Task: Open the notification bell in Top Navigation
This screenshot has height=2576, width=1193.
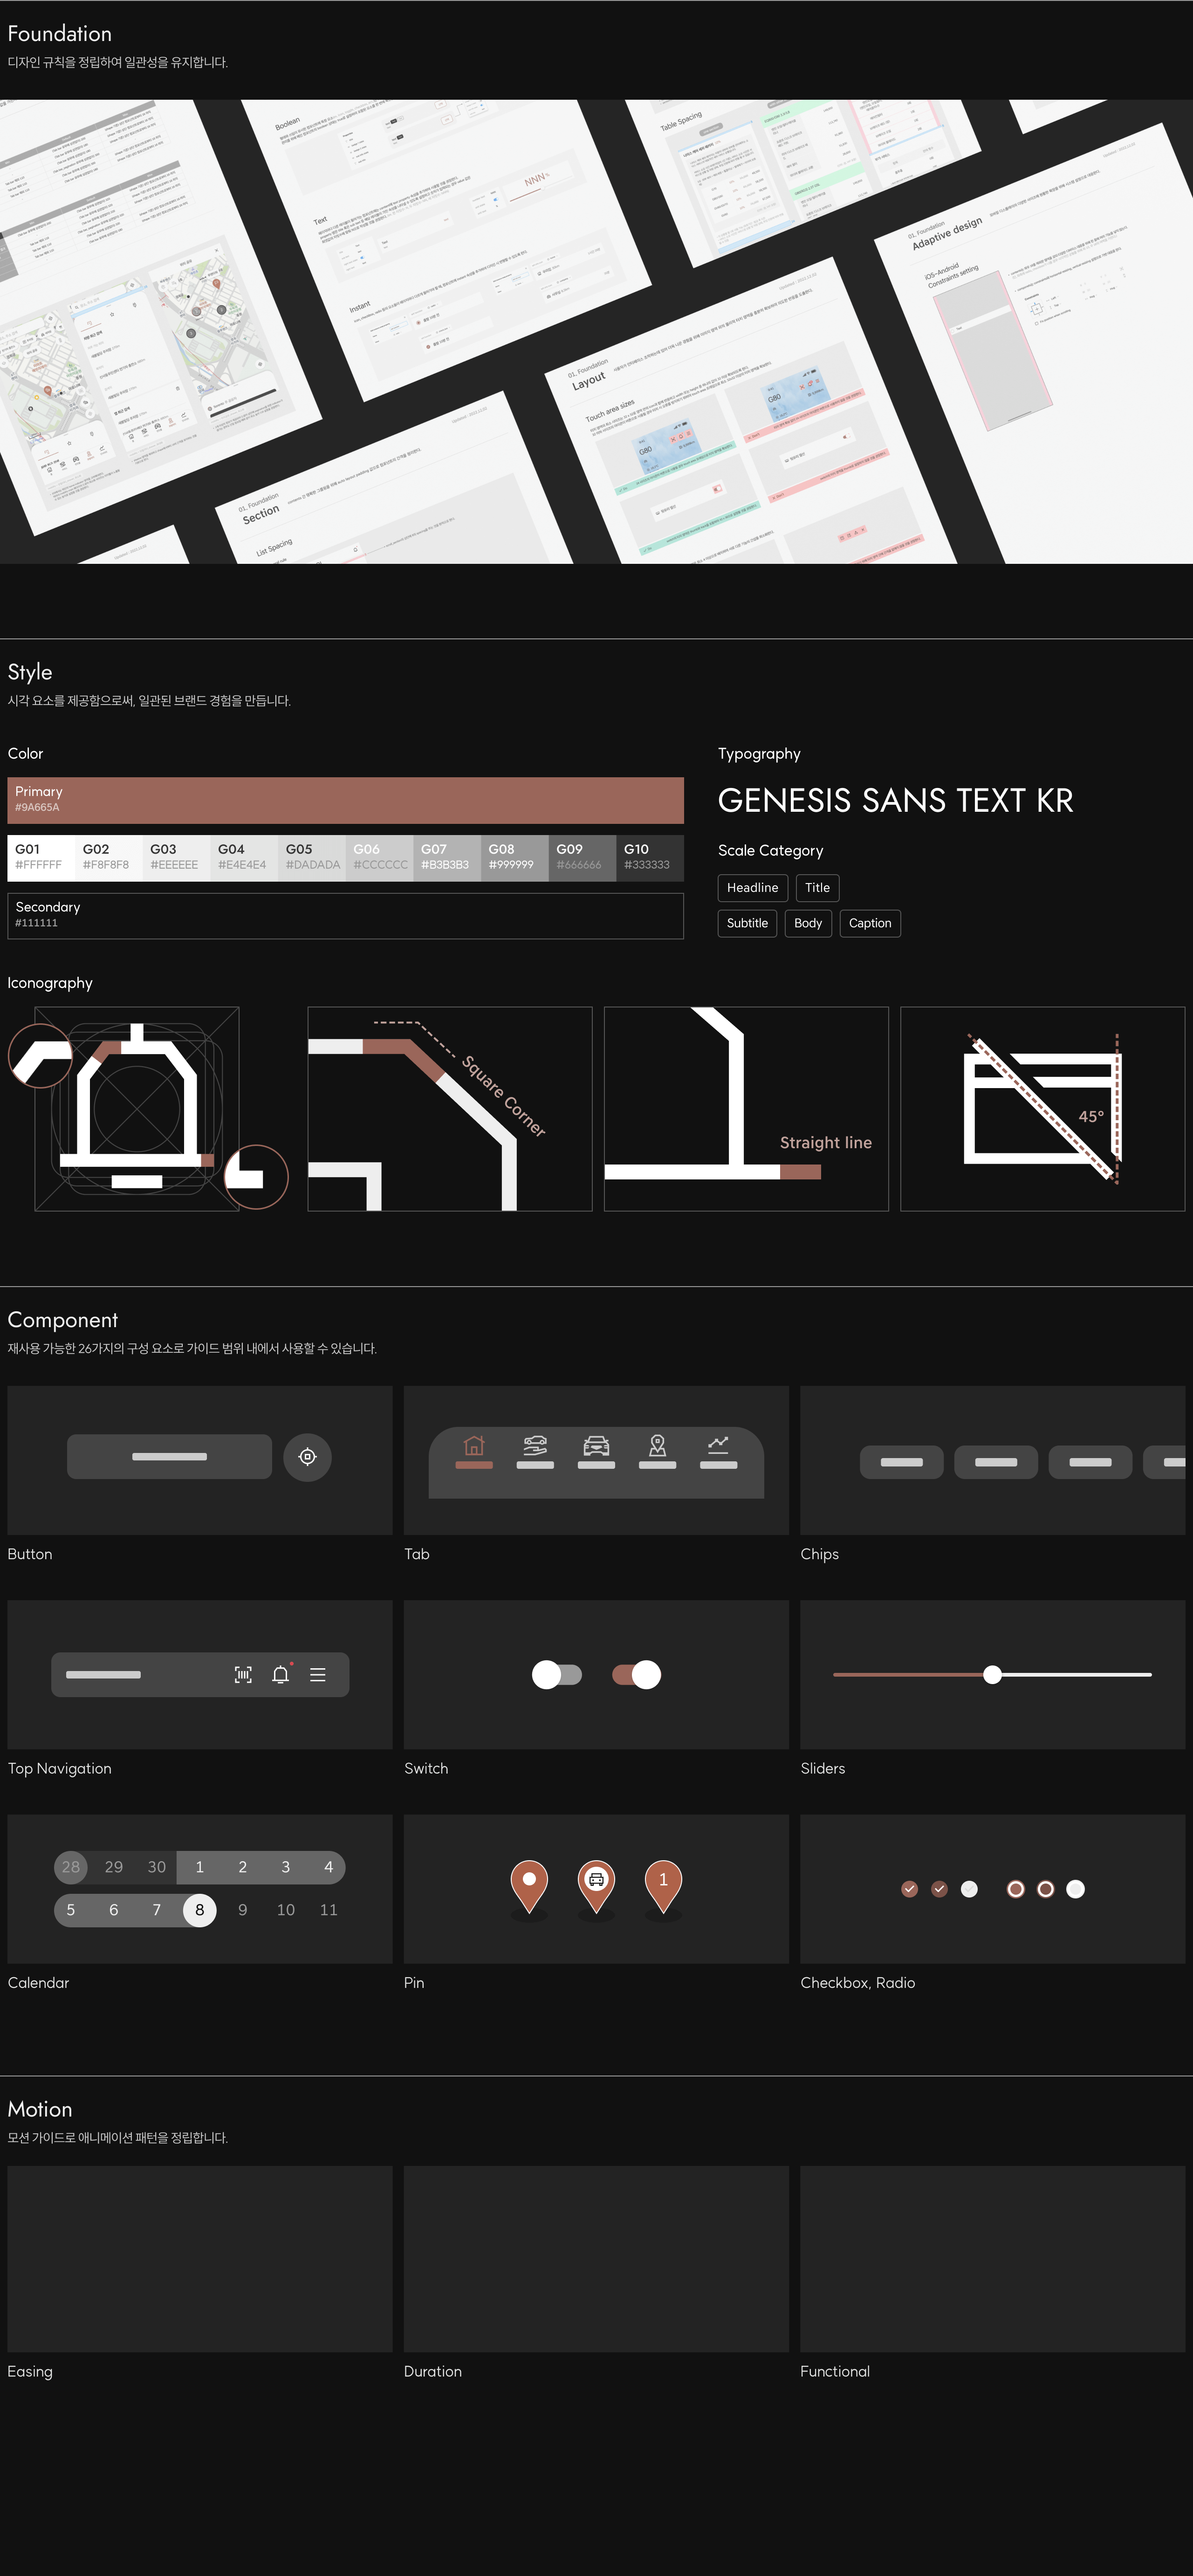Action: [281, 1674]
